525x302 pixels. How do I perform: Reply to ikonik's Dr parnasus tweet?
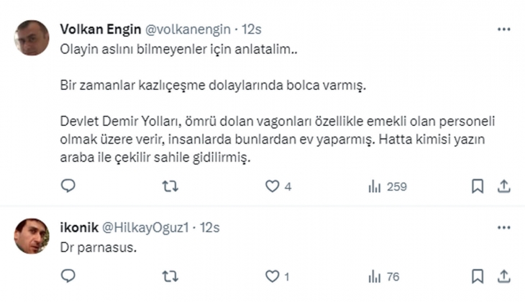68,276
